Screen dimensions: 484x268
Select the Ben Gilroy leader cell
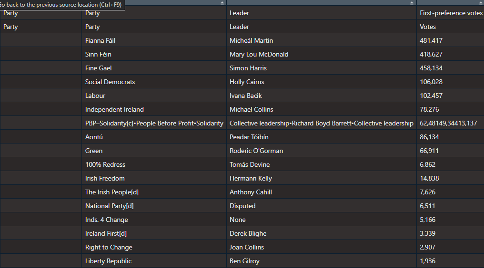pyautogui.click(x=244, y=261)
